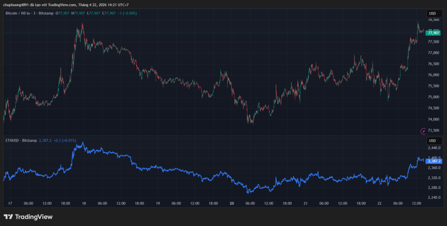Image resolution: width=447 pixels, height=226 pixels.
Task: Click the 2,440.0 label on ETH axis
Action: pos(434,148)
